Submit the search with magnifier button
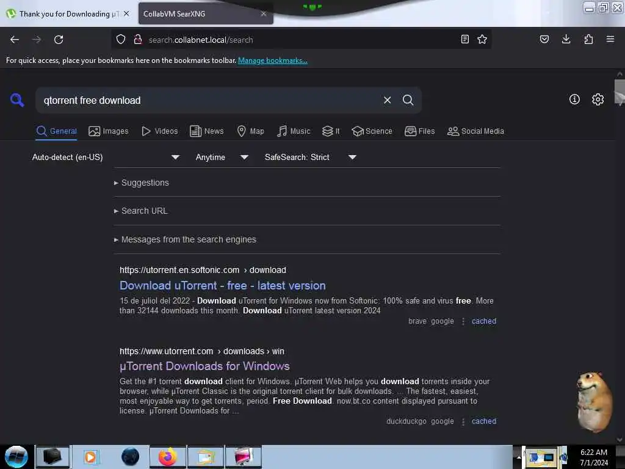Screen dimensions: 625x469 click(408, 100)
